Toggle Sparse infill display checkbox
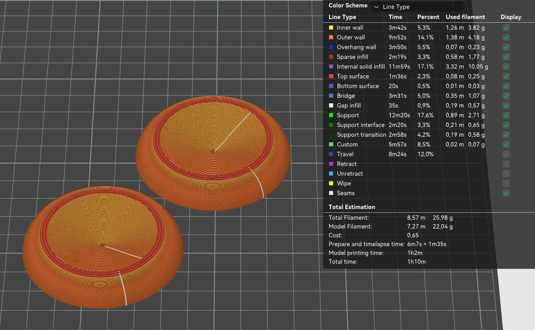The image size is (535, 330). point(506,57)
